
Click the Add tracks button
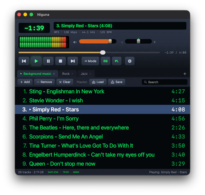click(25, 82)
